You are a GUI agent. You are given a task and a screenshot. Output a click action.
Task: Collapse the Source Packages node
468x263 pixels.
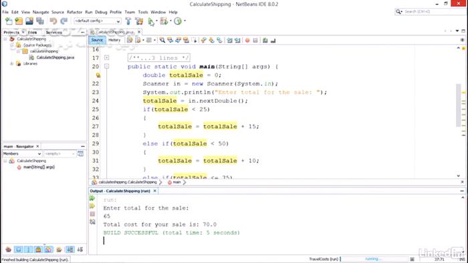(x=11, y=45)
